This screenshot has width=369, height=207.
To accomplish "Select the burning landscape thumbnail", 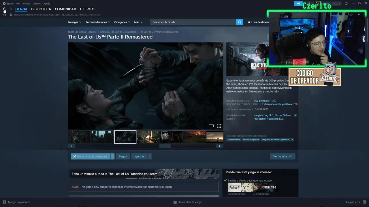I will 195,137.
